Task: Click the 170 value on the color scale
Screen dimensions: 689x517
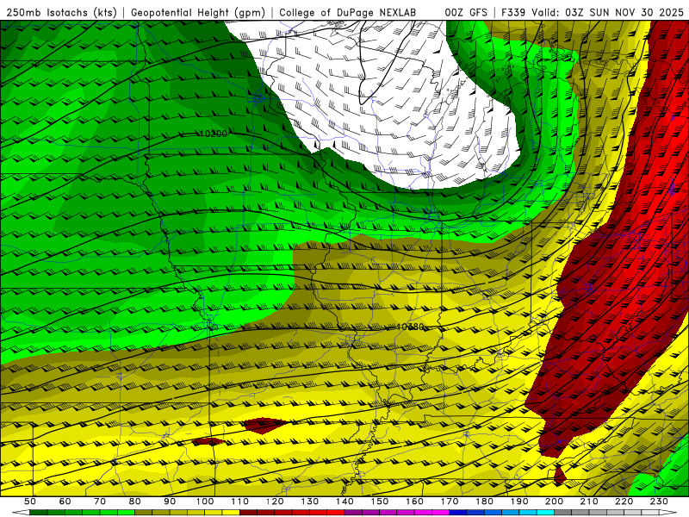Action: click(x=450, y=501)
